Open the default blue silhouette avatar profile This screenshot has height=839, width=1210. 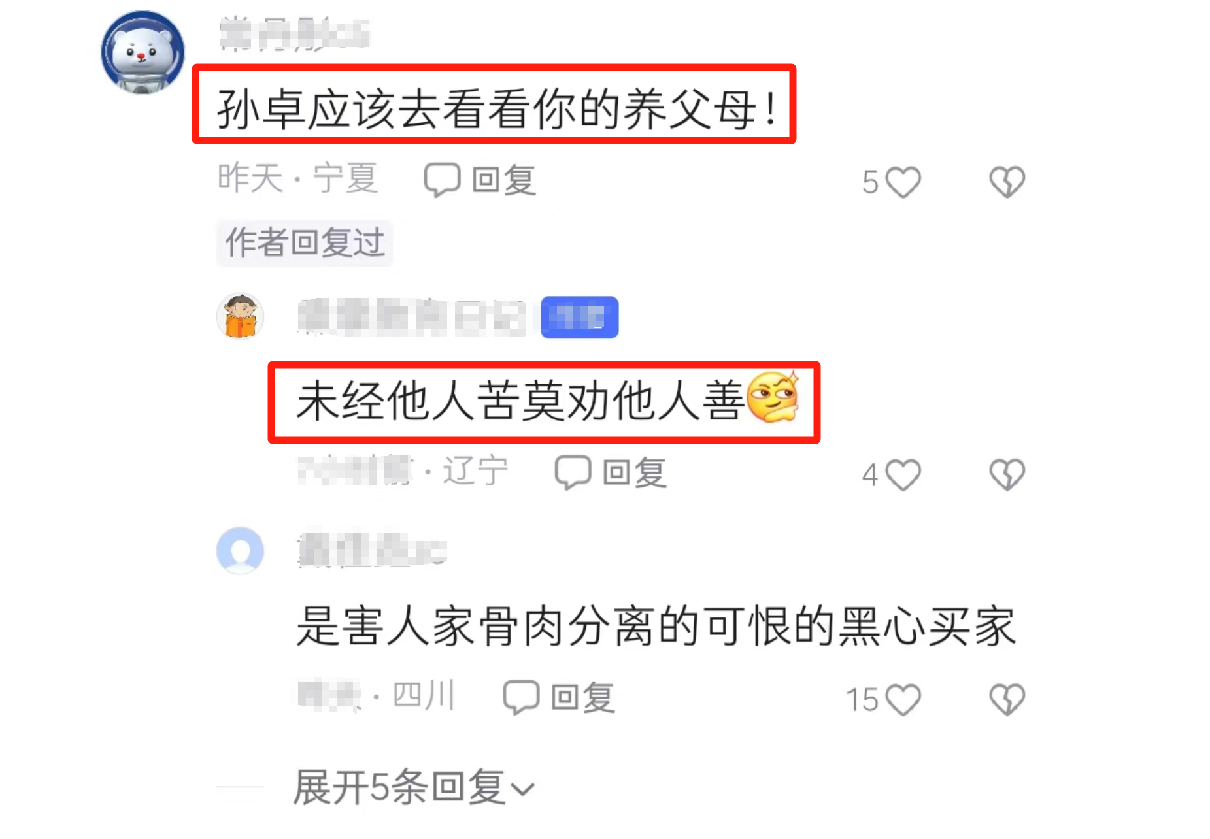[240, 550]
